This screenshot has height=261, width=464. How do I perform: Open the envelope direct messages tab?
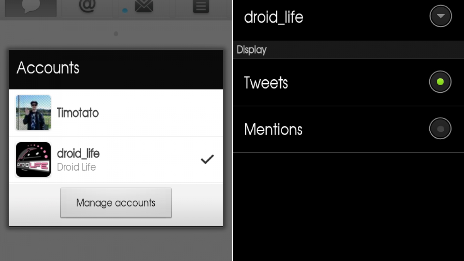[x=144, y=8]
